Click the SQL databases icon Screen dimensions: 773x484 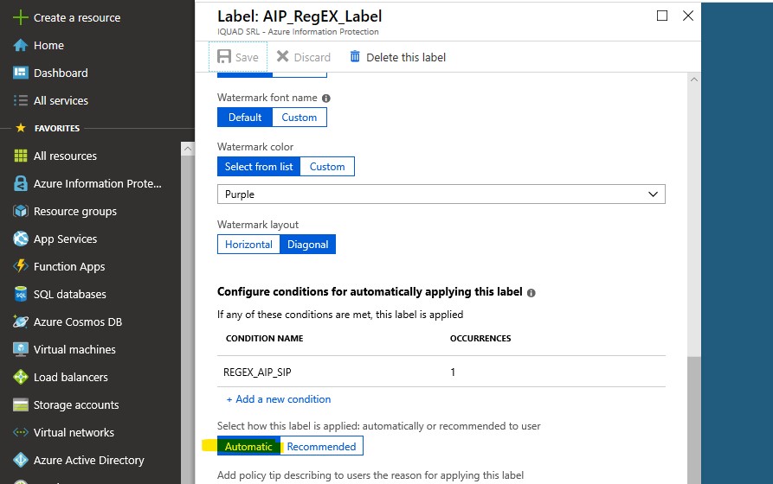[20, 294]
